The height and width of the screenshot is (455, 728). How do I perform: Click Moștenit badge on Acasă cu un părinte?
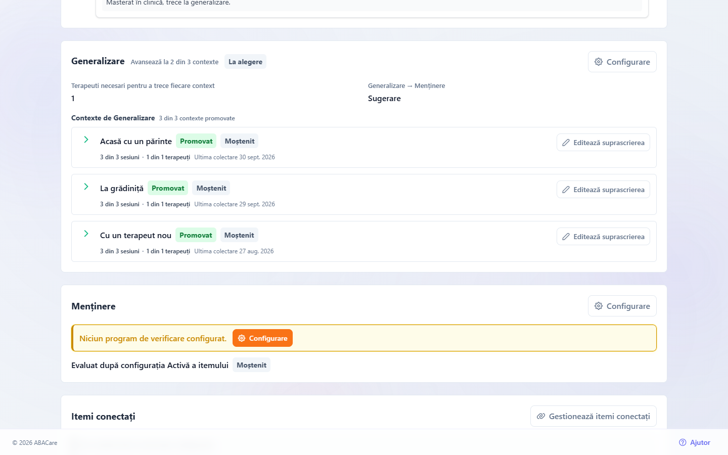[240, 141]
